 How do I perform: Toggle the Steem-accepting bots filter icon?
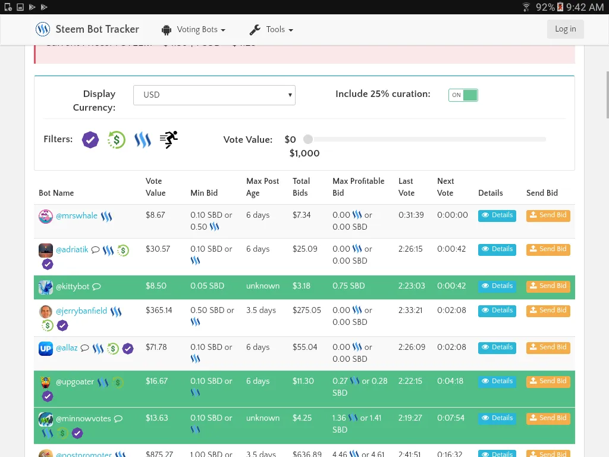pos(143,140)
